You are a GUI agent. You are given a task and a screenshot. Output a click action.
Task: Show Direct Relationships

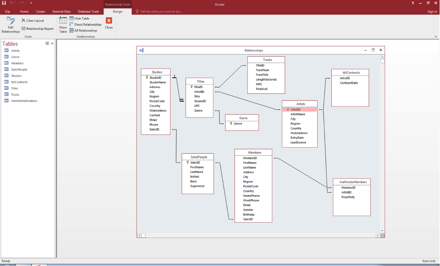(86, 24)
